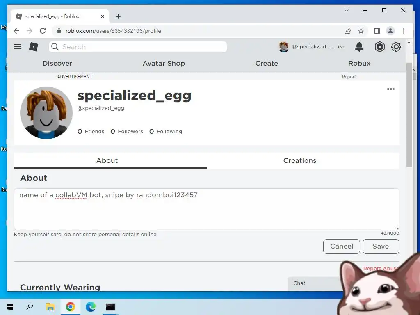Click the Roblox logo home icon
The width and height of the screenshot is (420, 315).
(x=34, y=47)
